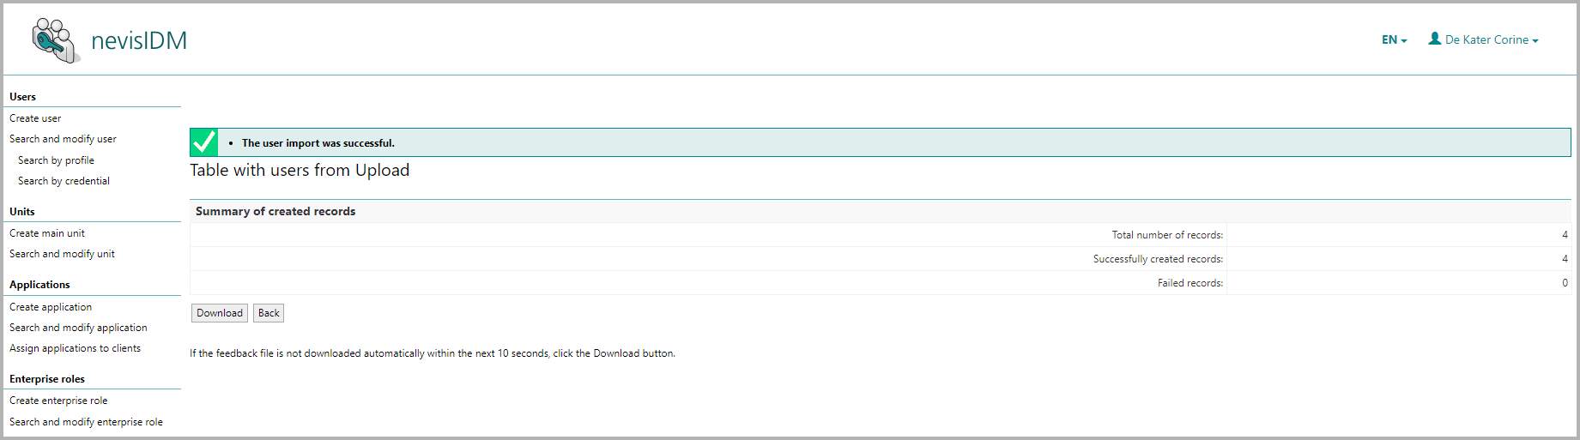The width and height of the screenshot is (1580, 440).
Task: Go to Search and modify user
Action: pos(63,139)
